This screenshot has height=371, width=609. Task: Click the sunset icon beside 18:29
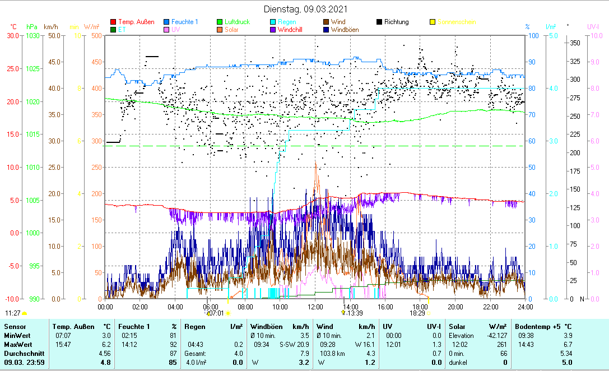429,313
